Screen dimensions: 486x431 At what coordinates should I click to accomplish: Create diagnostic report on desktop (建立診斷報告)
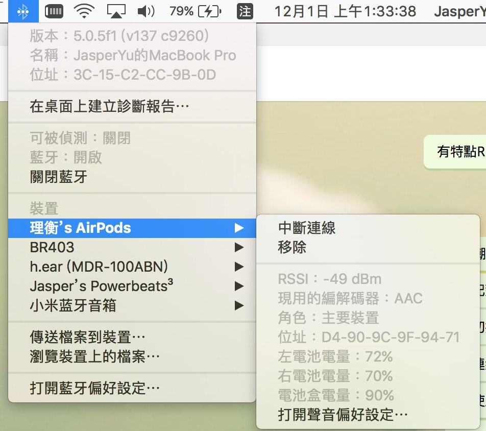pyautogui.click(x=132, y=106)
